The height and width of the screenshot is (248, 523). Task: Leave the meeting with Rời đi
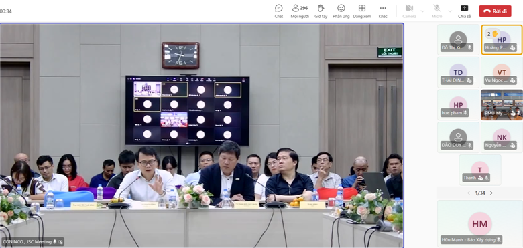tap(495, 11)
